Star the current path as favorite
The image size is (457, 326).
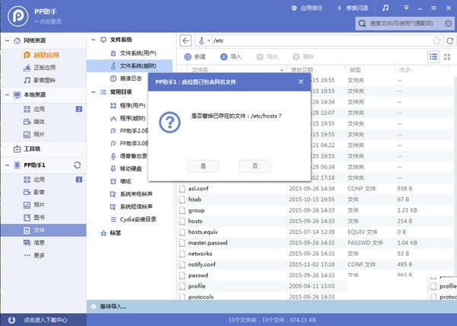coord(436,41)
